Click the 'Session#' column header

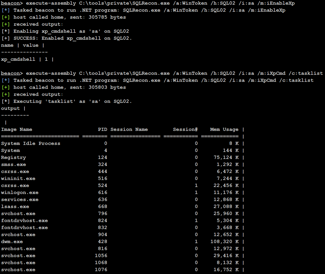coord(185,129)
